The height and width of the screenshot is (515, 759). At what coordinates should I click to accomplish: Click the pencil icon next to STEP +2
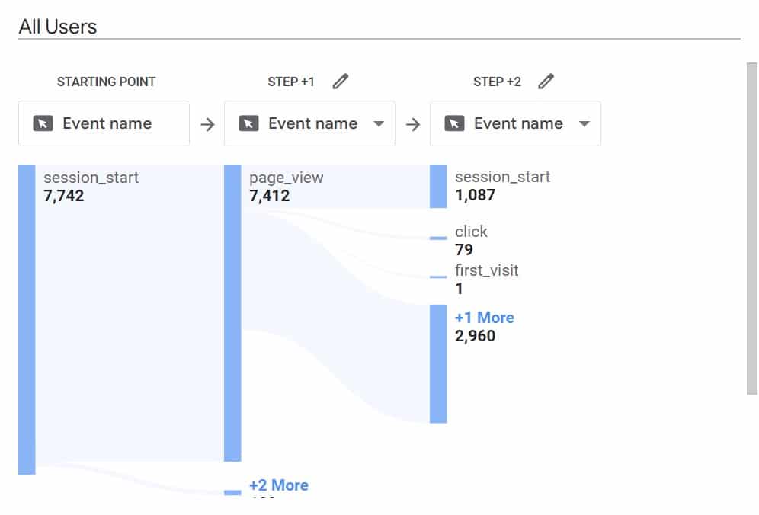tap(546, 82)
